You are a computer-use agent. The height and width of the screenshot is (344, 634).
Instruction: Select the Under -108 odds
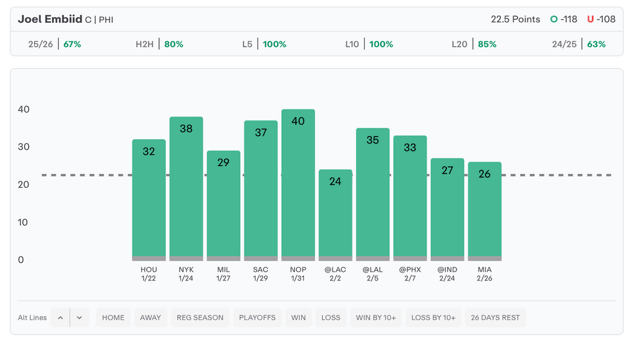pyautogui.click(x=601, y=19)
